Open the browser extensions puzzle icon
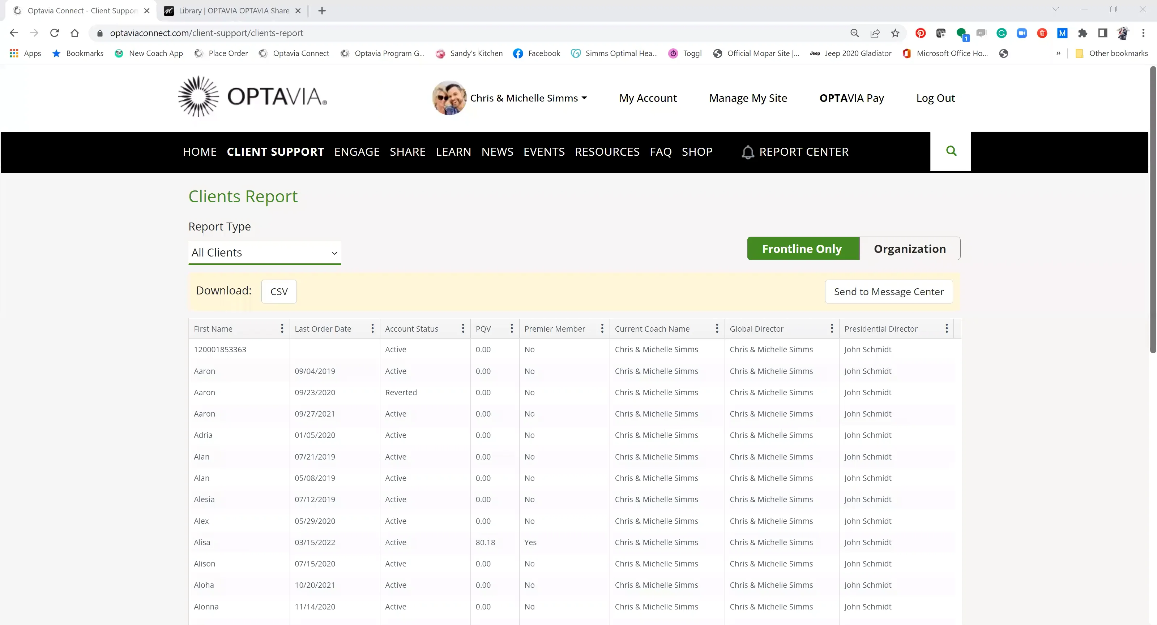Screen dimensions: 1157x625 coord(1083,33)
